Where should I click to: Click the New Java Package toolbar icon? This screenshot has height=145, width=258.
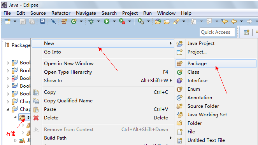pos(64,21)
